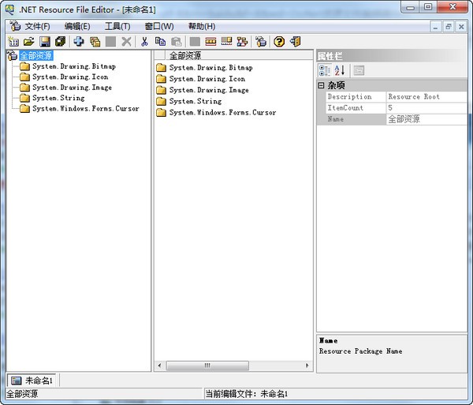Image resolution: width=473 pixels, height=405 pixels.
Task: Collapse the 杂项 property category
Action: [322, 85]
